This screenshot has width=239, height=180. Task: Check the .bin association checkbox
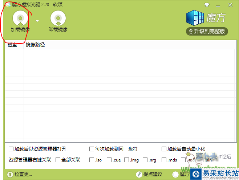click(201, 160)
